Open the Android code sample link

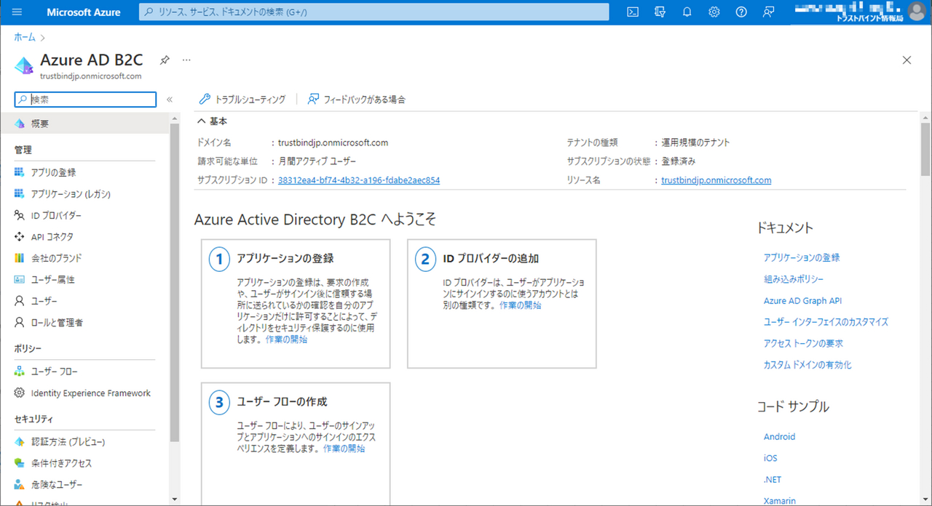(779, 437)
